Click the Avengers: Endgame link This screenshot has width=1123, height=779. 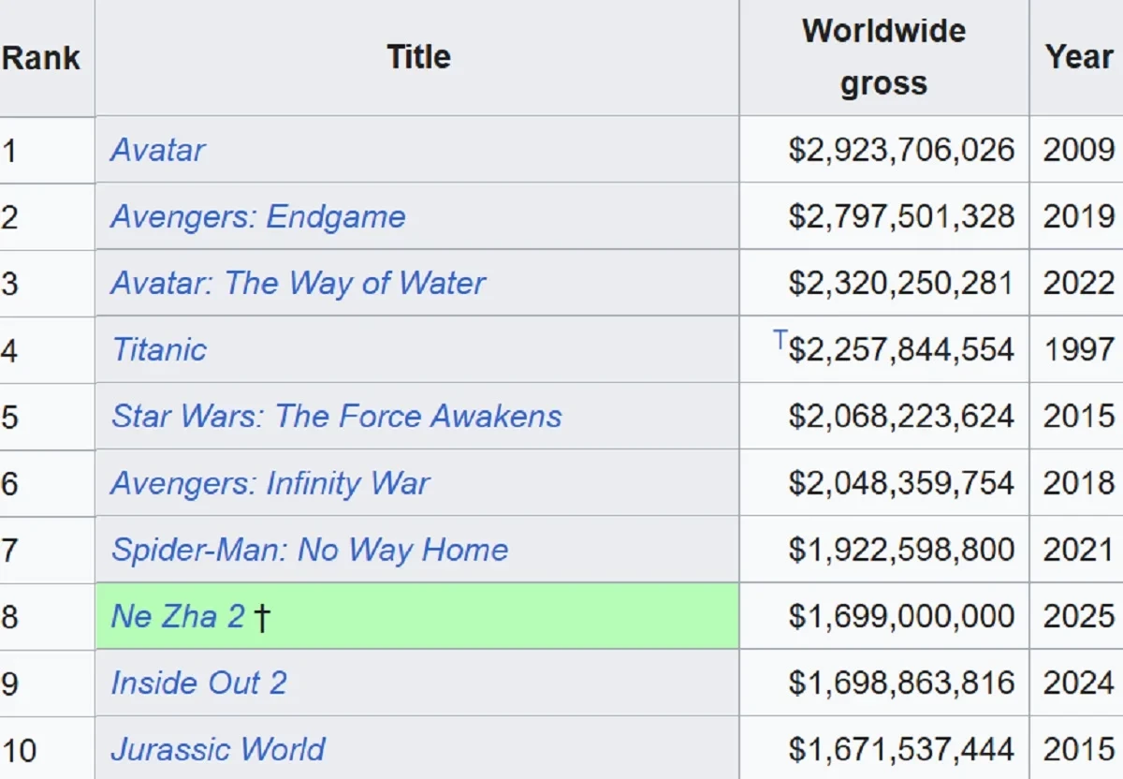257,216
